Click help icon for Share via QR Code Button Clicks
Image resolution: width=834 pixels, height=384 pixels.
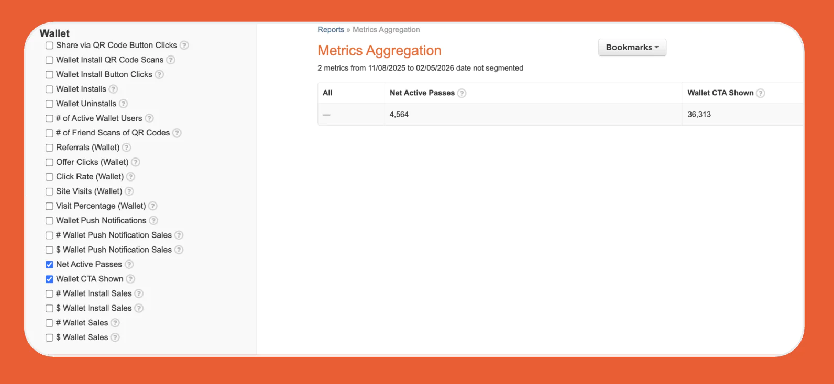(x=184, y=46)
